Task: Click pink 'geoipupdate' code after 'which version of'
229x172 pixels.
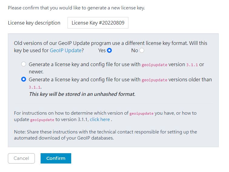Action: [141, 113]
